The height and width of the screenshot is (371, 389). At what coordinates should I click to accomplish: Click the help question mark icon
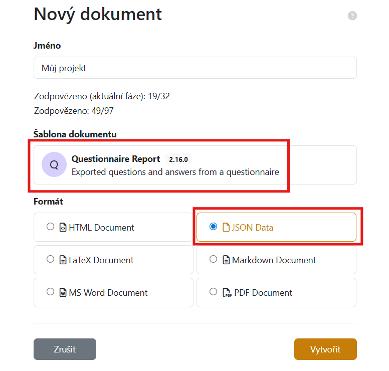pos(352,16)
